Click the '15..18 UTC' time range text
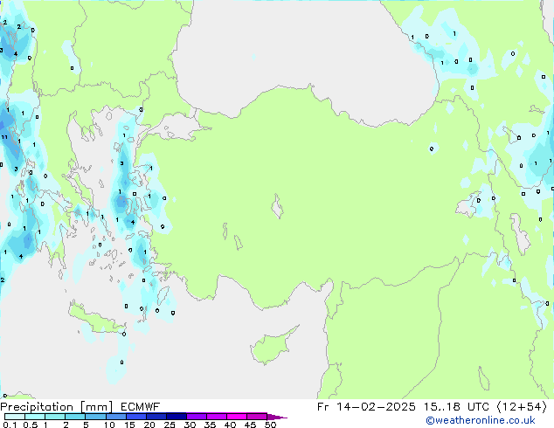The height and width of the screenshot is (428, 554). [x=456, y=407]
